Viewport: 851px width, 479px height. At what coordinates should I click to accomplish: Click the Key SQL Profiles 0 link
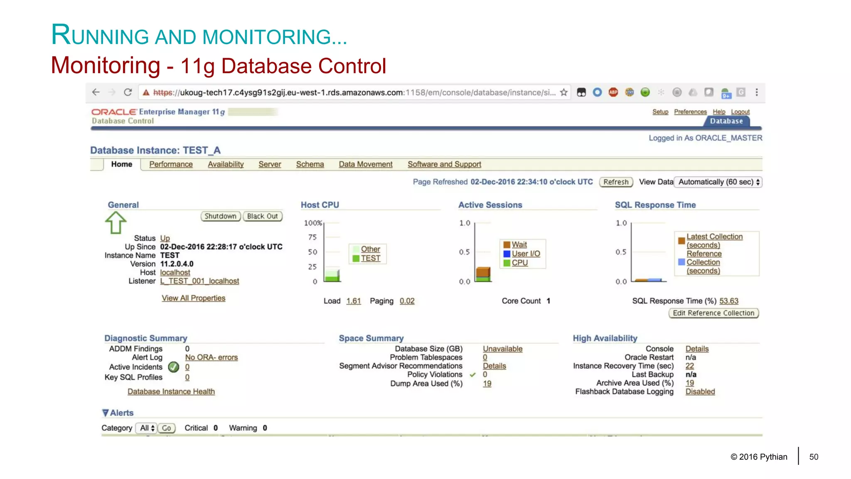pyautogui.click(x=187, y=378)
